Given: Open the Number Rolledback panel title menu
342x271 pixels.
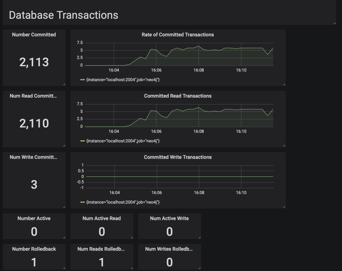Looking at the screenshot, I should pyautogui.click(x=34, y=249).
